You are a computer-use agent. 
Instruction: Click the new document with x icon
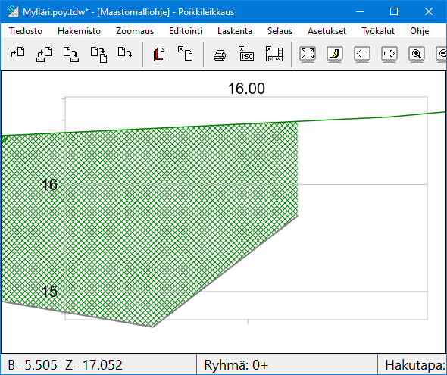click(x=186, y=54)
